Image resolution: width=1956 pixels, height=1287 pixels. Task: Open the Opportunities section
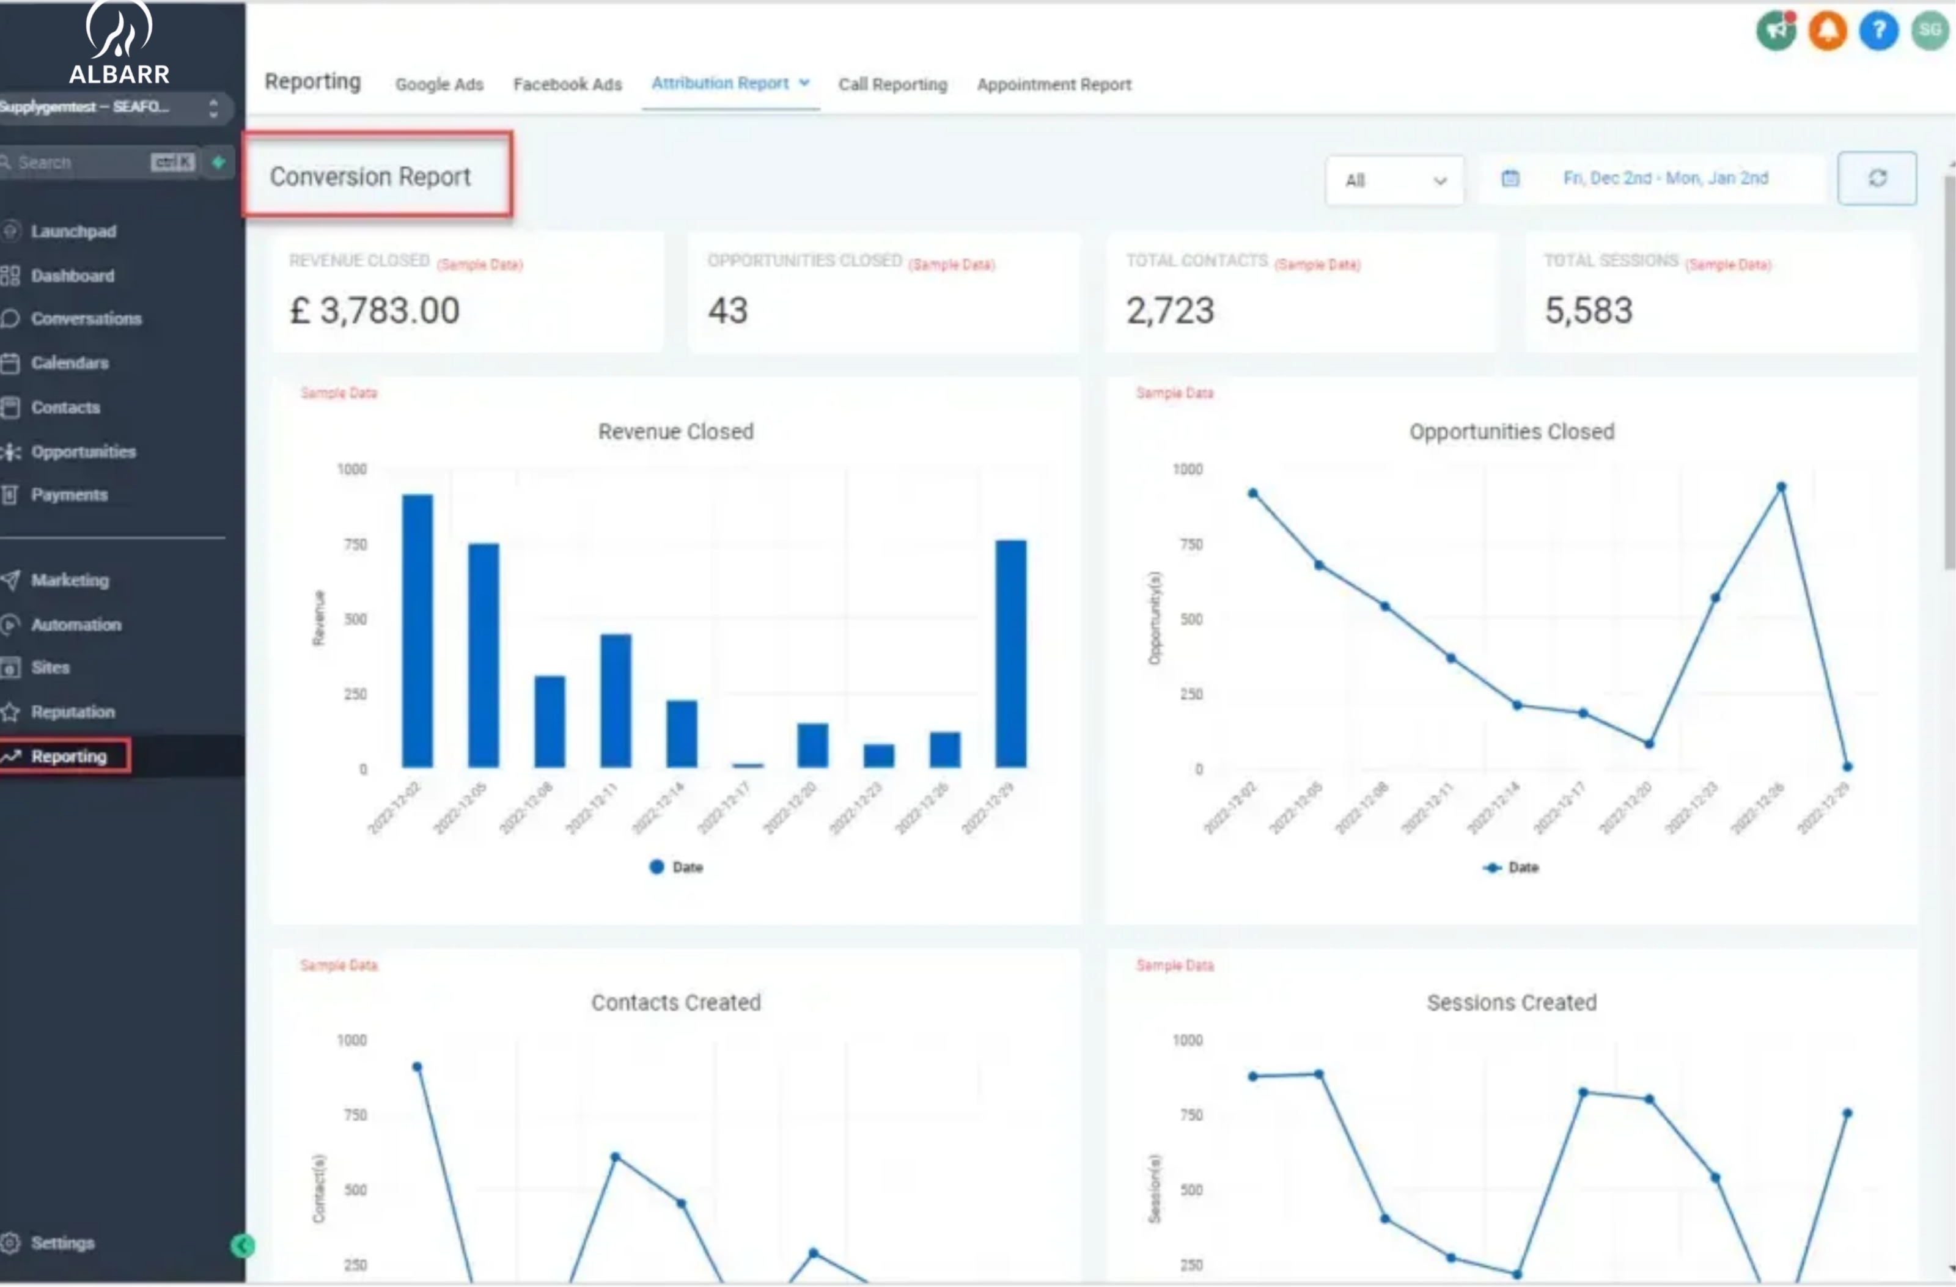click(x=84, y=451)
